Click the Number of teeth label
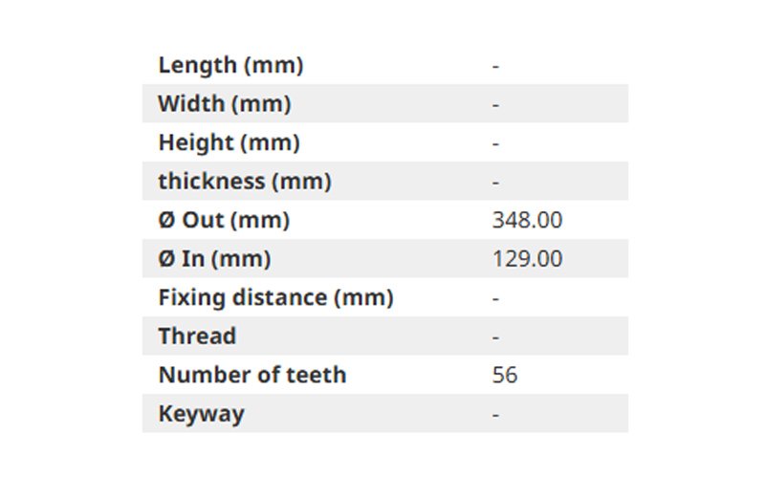The width and height of the screenshot is (765, 478). pos(252,375)
